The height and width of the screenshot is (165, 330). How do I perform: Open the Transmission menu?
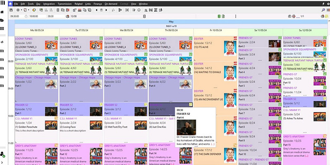(x=64, y=4)
